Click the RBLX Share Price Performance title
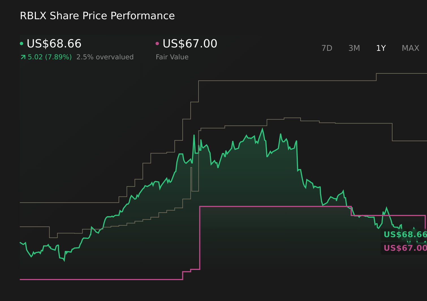The height and width of the screenshot is (301, 427). (97, 16)
